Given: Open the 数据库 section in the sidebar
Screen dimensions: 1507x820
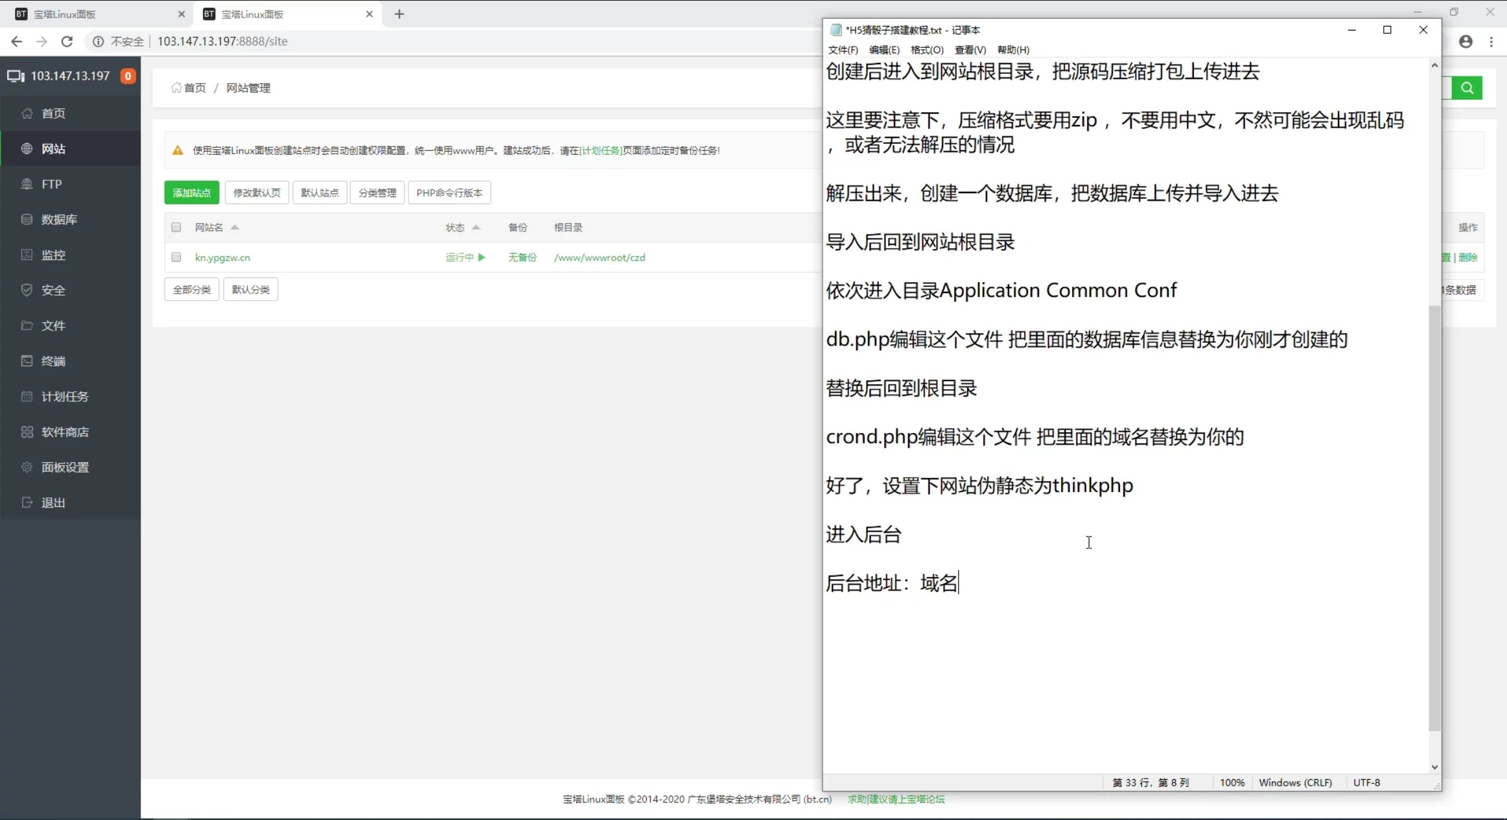Looking at the screenshot, I should (58, 219).
